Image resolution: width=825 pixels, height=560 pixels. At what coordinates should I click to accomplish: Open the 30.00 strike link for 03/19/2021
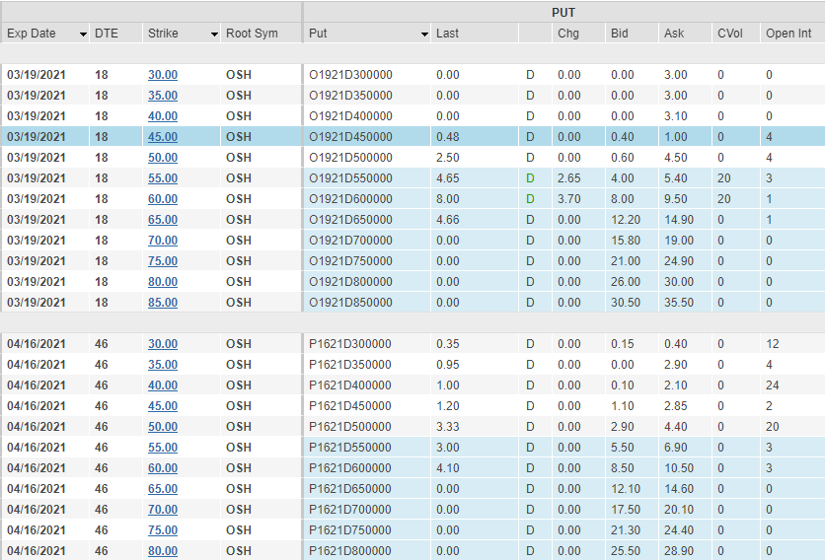coord(163,75)
